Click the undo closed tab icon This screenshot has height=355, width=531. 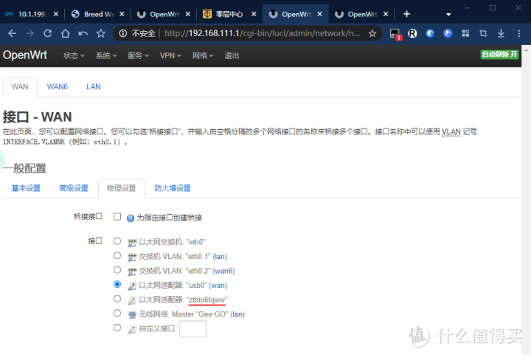[83, 33]
